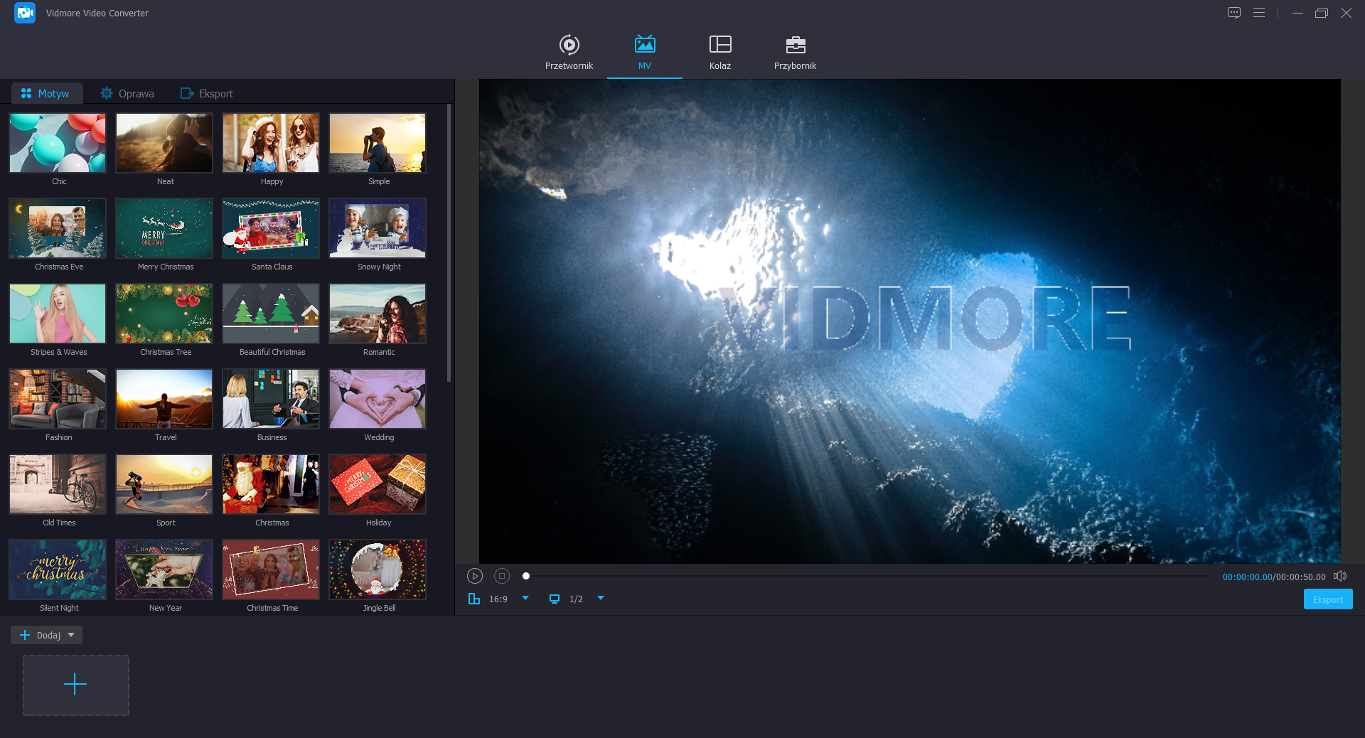The width and height of the screenshot is (1365, 738).
Task: Apply the Happy theme
Action: (271, 143)
